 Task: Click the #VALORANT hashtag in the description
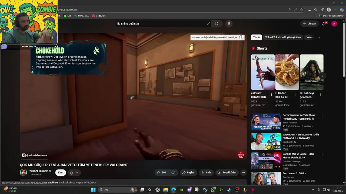[x=91, y=183]
